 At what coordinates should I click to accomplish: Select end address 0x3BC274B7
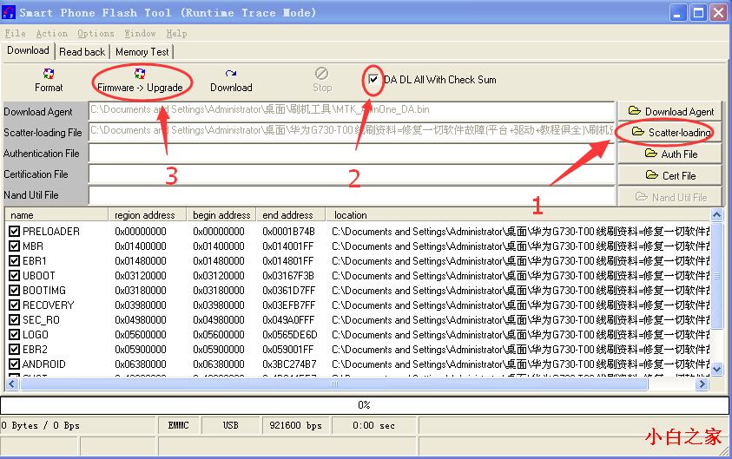[x=289, y=364]
